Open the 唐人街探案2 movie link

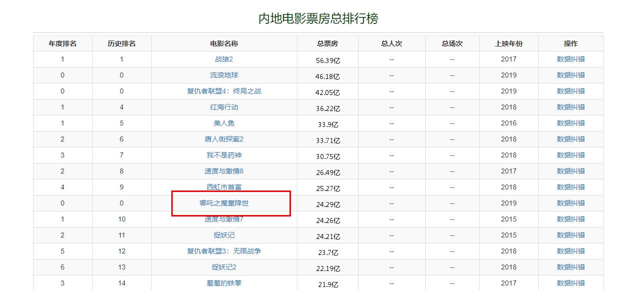pos(224,139)
